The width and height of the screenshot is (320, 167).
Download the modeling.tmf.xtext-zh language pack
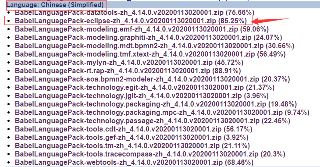click(x=135, y=54)
